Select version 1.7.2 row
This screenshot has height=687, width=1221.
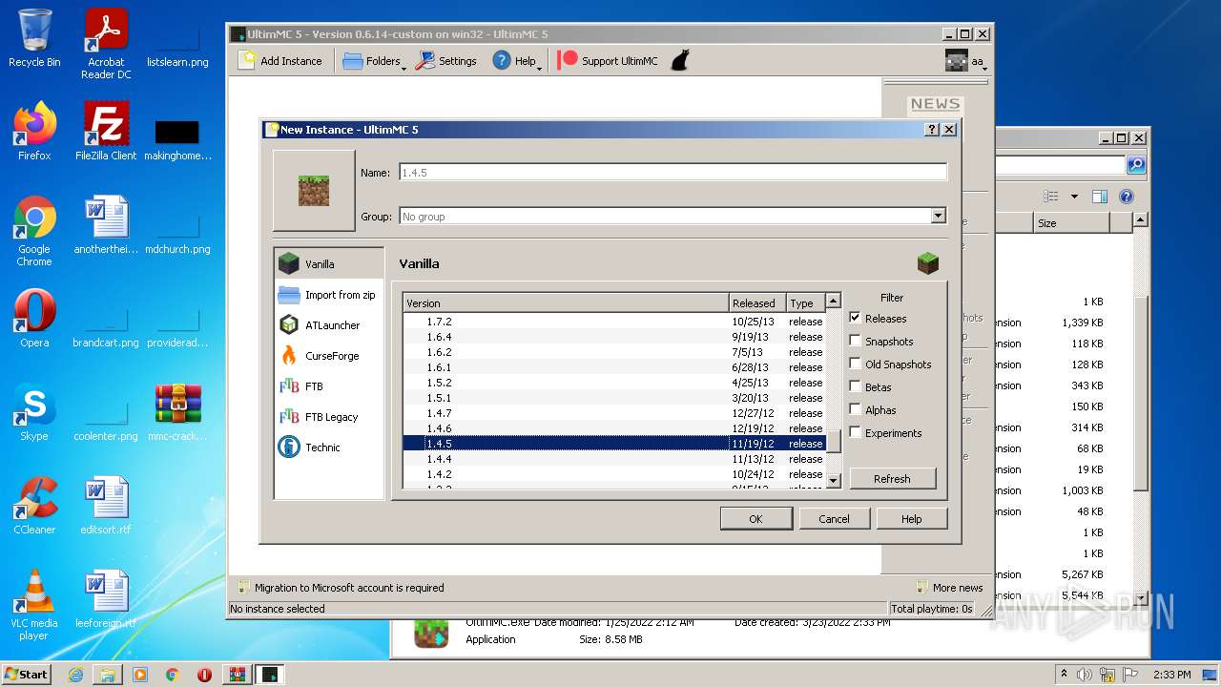click(x=614, y=322)
